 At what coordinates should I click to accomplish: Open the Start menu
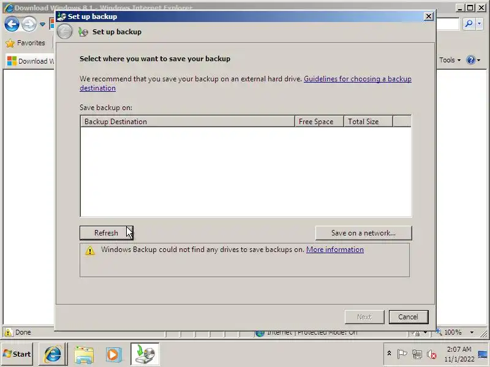(x=17, y=354)
